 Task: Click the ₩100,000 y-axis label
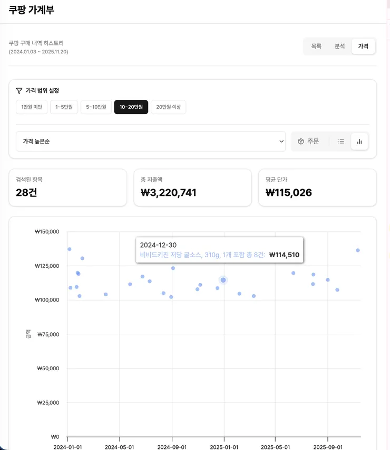coord(47,300)
